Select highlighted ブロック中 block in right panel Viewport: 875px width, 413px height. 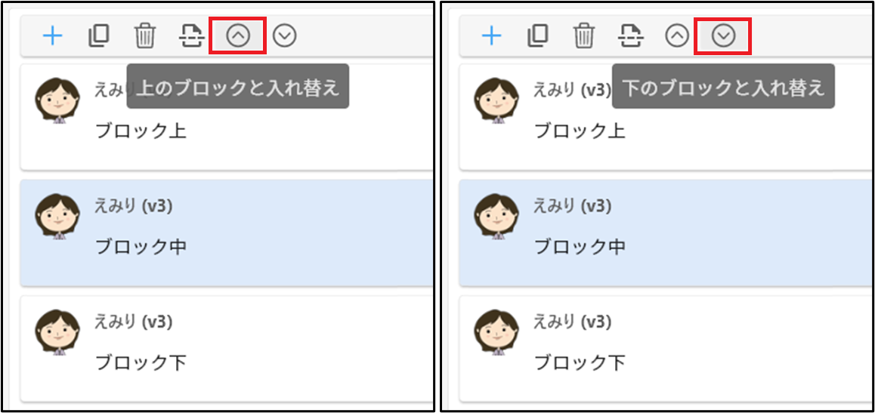667,233
